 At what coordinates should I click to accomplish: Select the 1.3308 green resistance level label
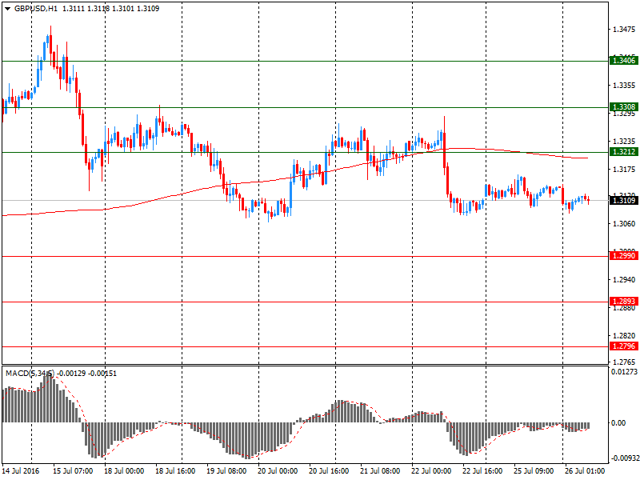click(624, 107)
